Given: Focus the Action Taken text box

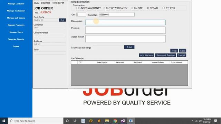Looking at the screenshot, I should tap(125, 39).
